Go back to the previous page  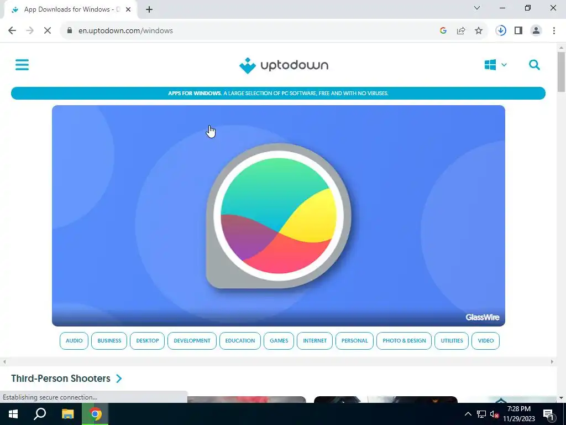(12, 31)
